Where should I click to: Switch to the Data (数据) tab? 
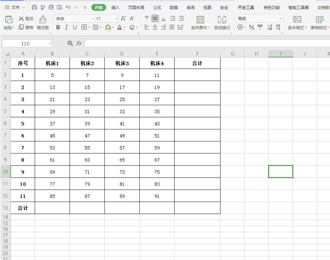[x=174, y=7]
